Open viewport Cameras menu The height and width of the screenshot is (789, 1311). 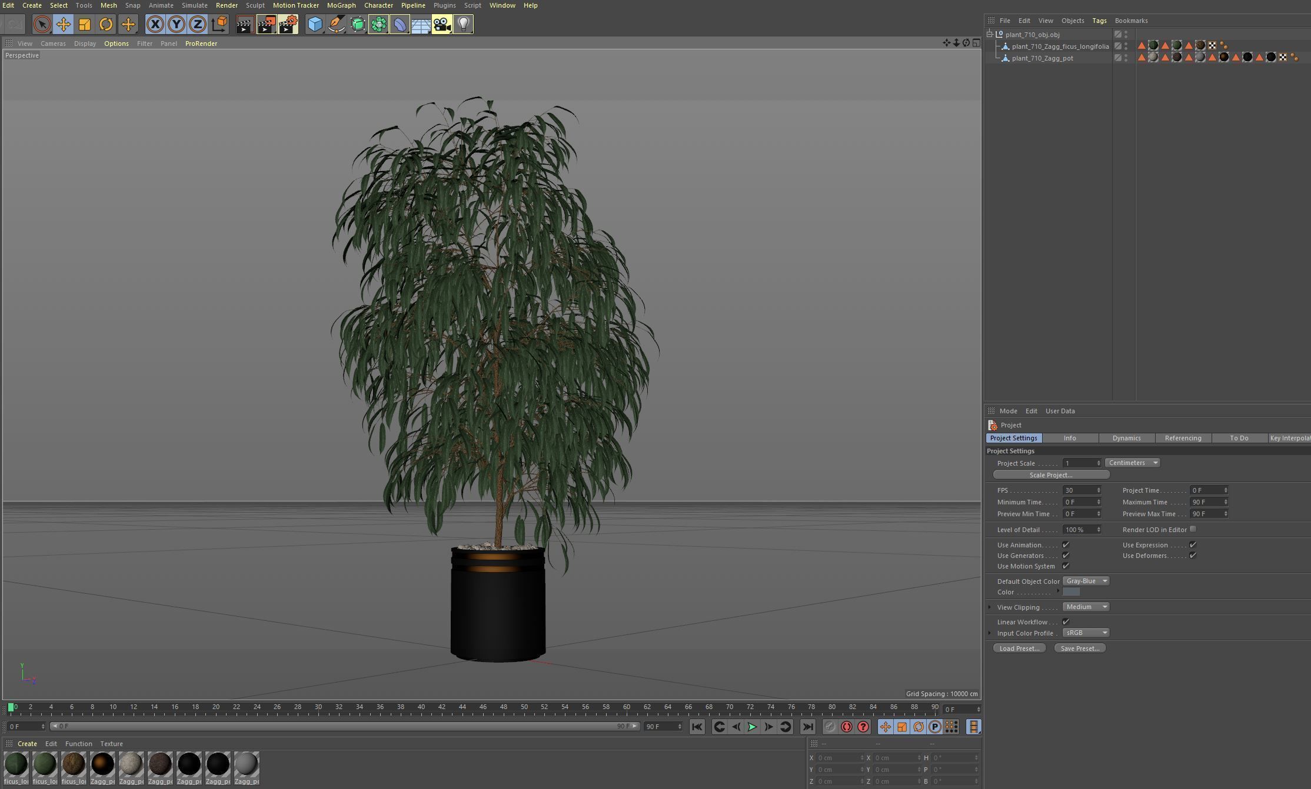[53, 44]
